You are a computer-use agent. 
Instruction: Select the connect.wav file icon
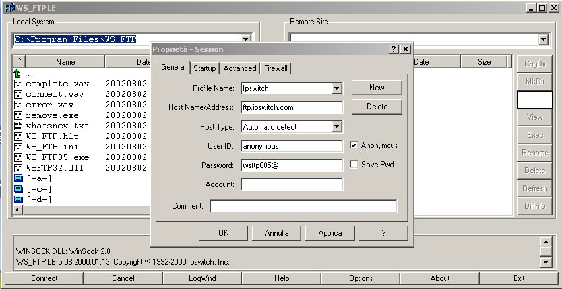point(18,94)
